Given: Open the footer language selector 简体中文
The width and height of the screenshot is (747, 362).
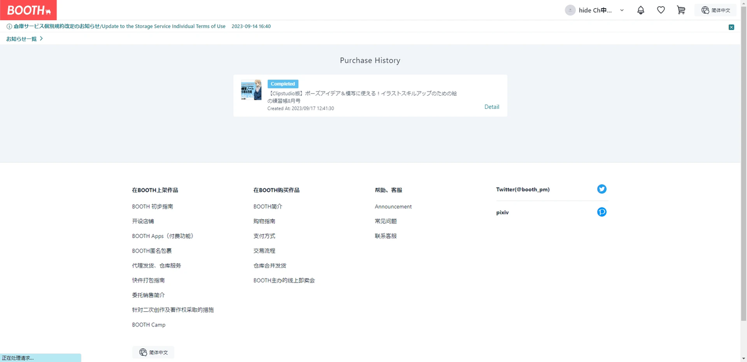Looking at the screenshot, I should (x=154, y=353).
